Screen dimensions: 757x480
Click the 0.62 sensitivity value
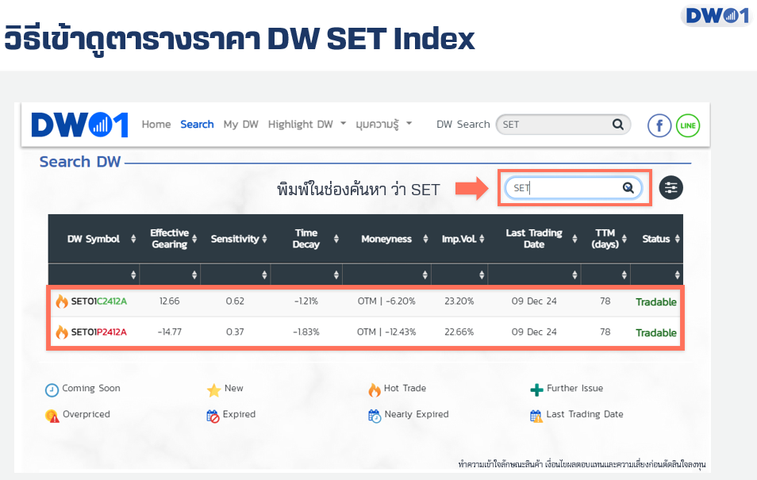pos(235,301)
